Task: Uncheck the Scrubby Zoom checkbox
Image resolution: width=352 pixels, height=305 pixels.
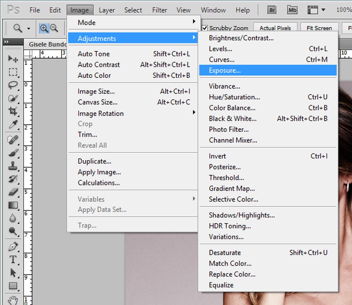Action: click(205, 28)
